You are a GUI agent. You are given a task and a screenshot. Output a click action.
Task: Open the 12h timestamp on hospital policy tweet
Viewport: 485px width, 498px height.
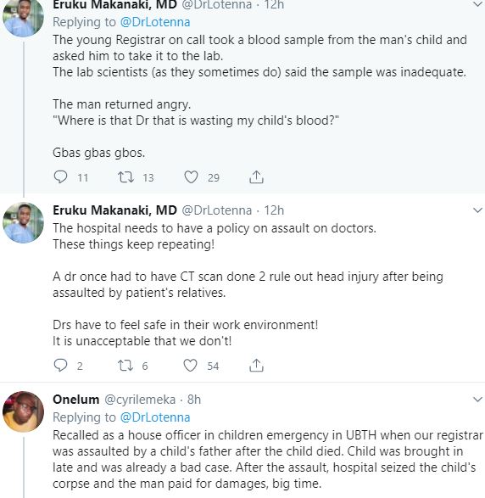tap(274, 210)
